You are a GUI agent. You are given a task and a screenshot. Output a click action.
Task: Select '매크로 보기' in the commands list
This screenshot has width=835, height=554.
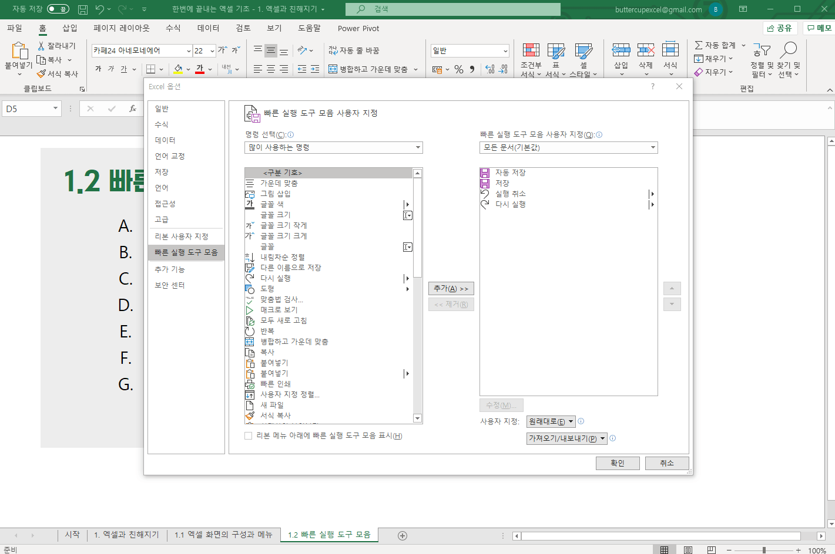pos(328,310)
